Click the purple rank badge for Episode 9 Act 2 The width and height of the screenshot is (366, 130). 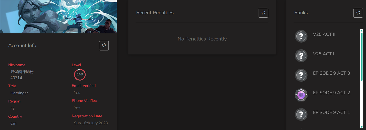[x=301, y=95]
